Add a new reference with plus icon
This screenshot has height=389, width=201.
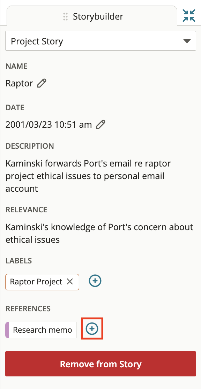pyautogui.click(x=92, y=329)
